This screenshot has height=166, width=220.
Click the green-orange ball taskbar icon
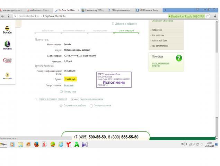pos(53,145)
